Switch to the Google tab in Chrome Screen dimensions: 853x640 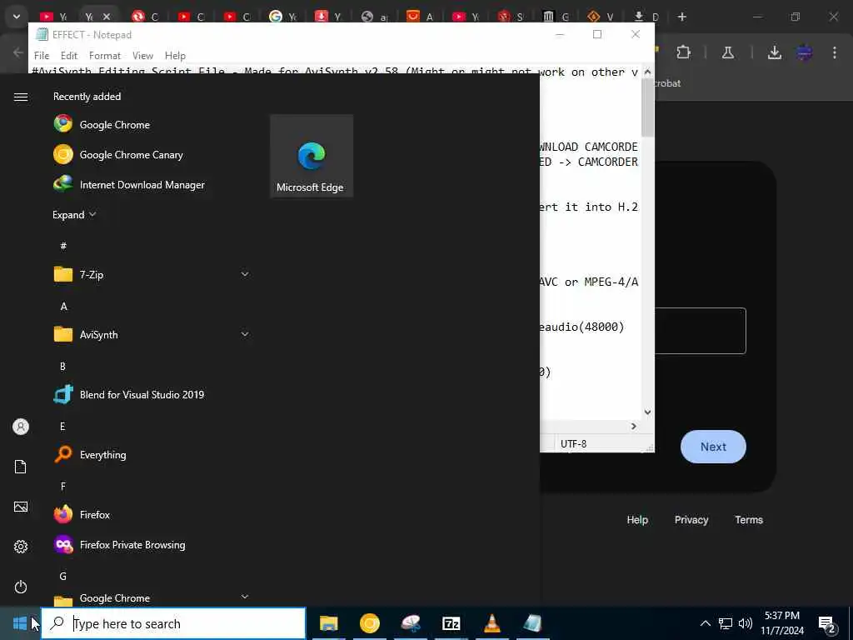point(283,17)
